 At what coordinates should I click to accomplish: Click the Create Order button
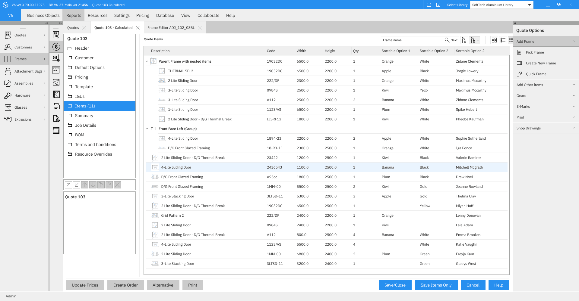pyautogui.click(x=125, y=285)
